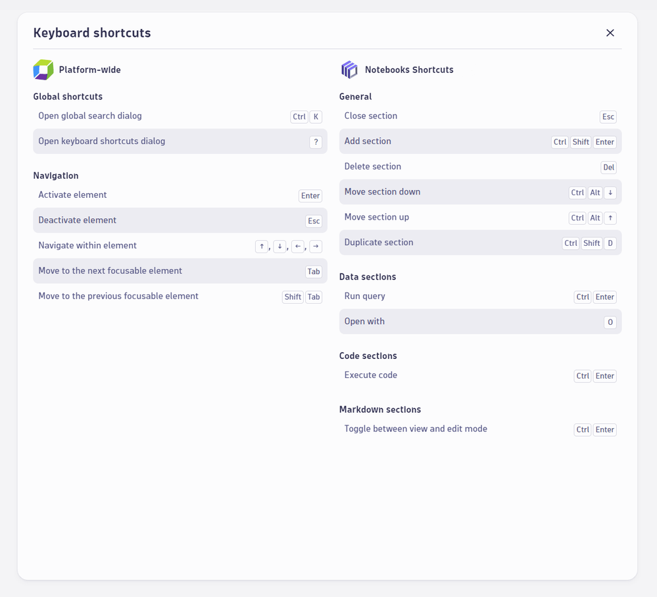Image resolution: width=657 pixels, height=597 pixels.
Task: Click Toggle between view and edit mode entry
Action: coord(416,429)
